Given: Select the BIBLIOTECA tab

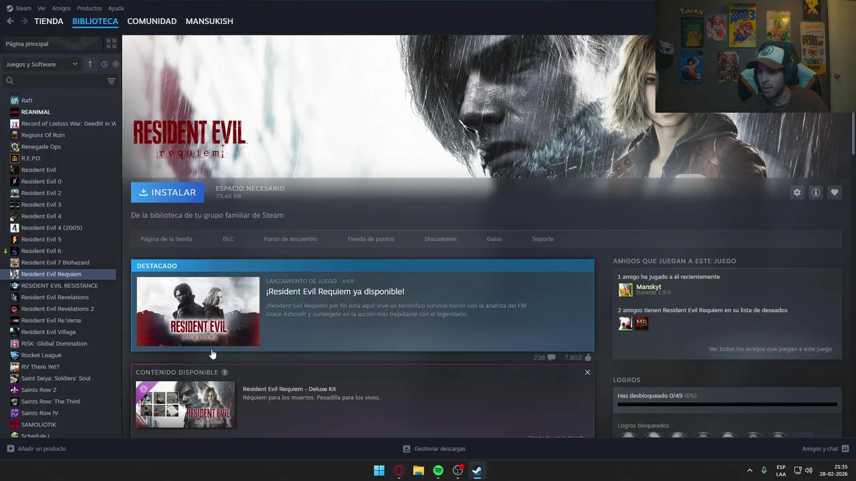Looking at the screenshot, I should [x=95, y=21].
